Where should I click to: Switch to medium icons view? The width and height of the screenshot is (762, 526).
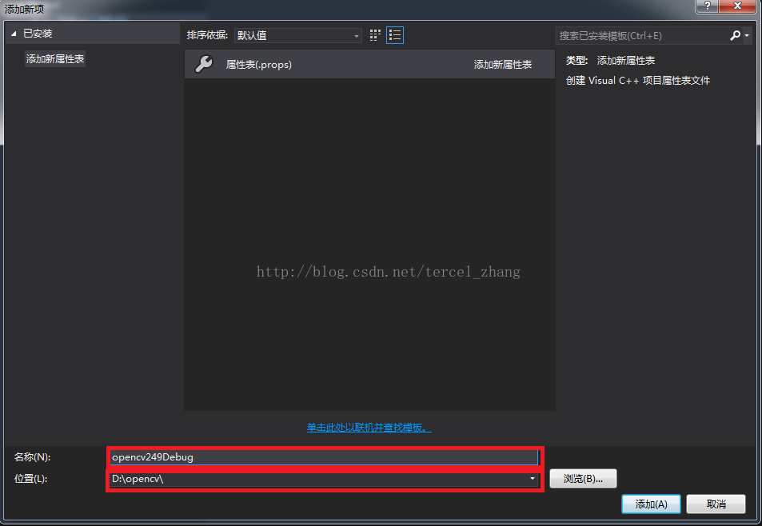click(375, 35)
